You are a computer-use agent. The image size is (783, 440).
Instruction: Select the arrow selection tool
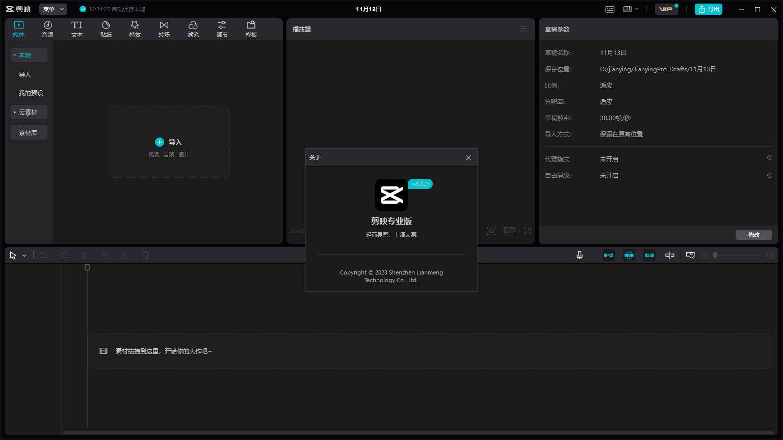[x=13, y=255]
